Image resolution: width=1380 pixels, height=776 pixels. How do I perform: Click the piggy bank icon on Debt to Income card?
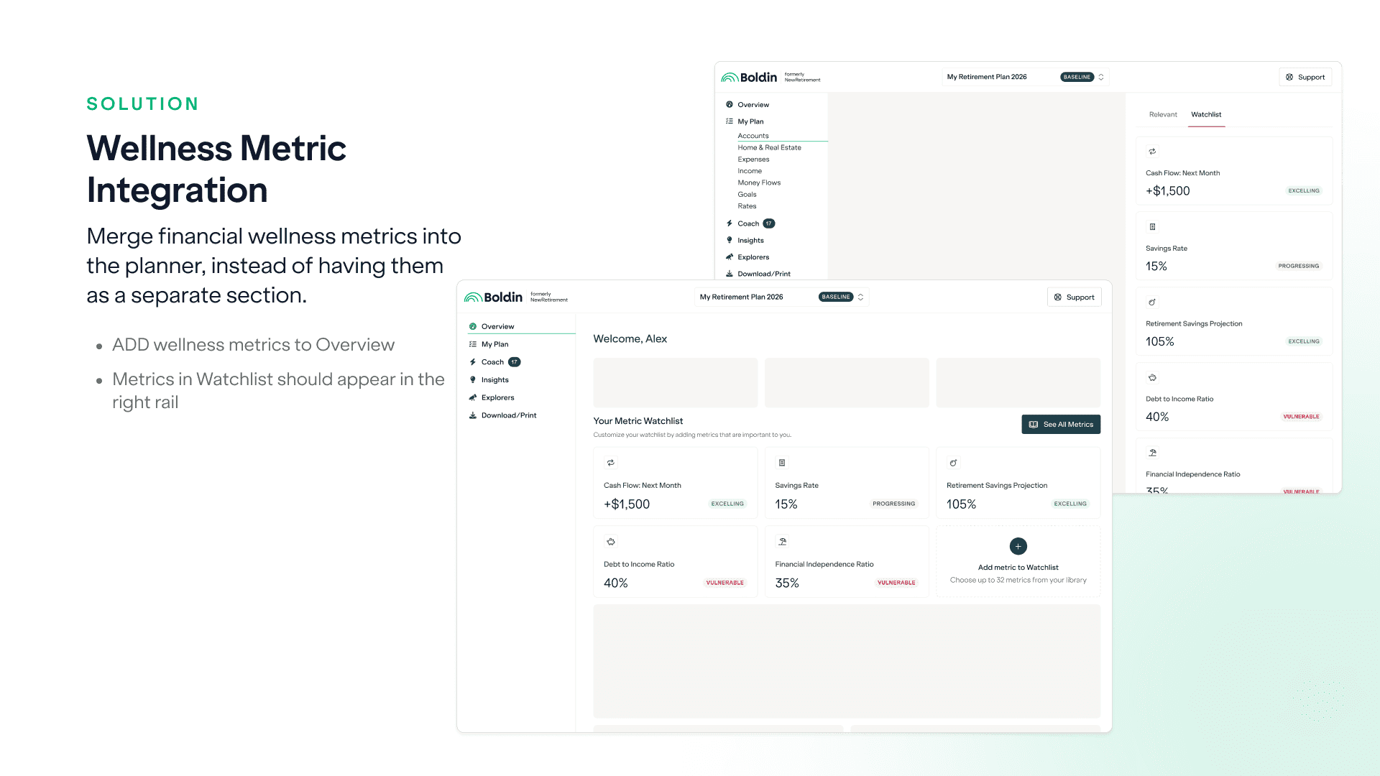point(611,542)
